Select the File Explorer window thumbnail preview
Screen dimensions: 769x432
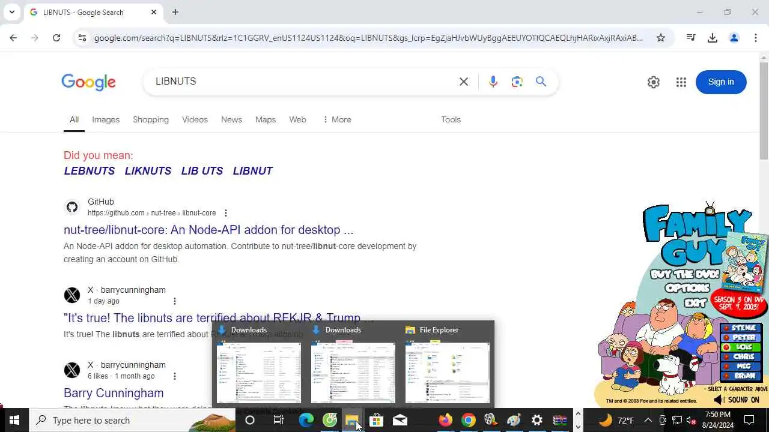coord(448,373)
